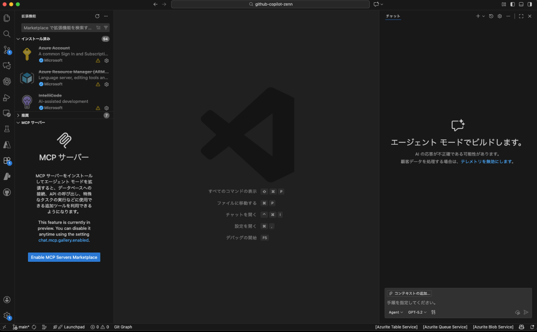Open Git Graph from status bar
537x332 pixels.
coord(123,327)
